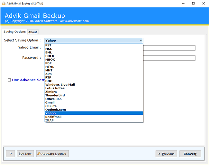Choose Windows Live Mail option
209x165 pixels.
[94, 85]
